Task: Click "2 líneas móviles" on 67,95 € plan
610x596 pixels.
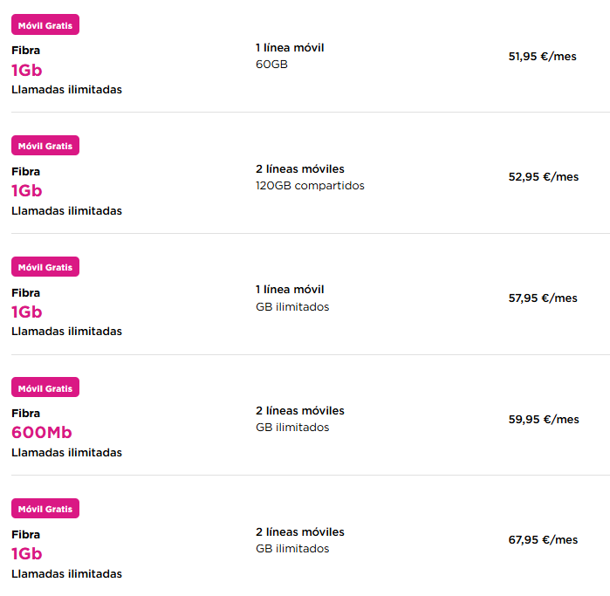Action: click(299, 532)
